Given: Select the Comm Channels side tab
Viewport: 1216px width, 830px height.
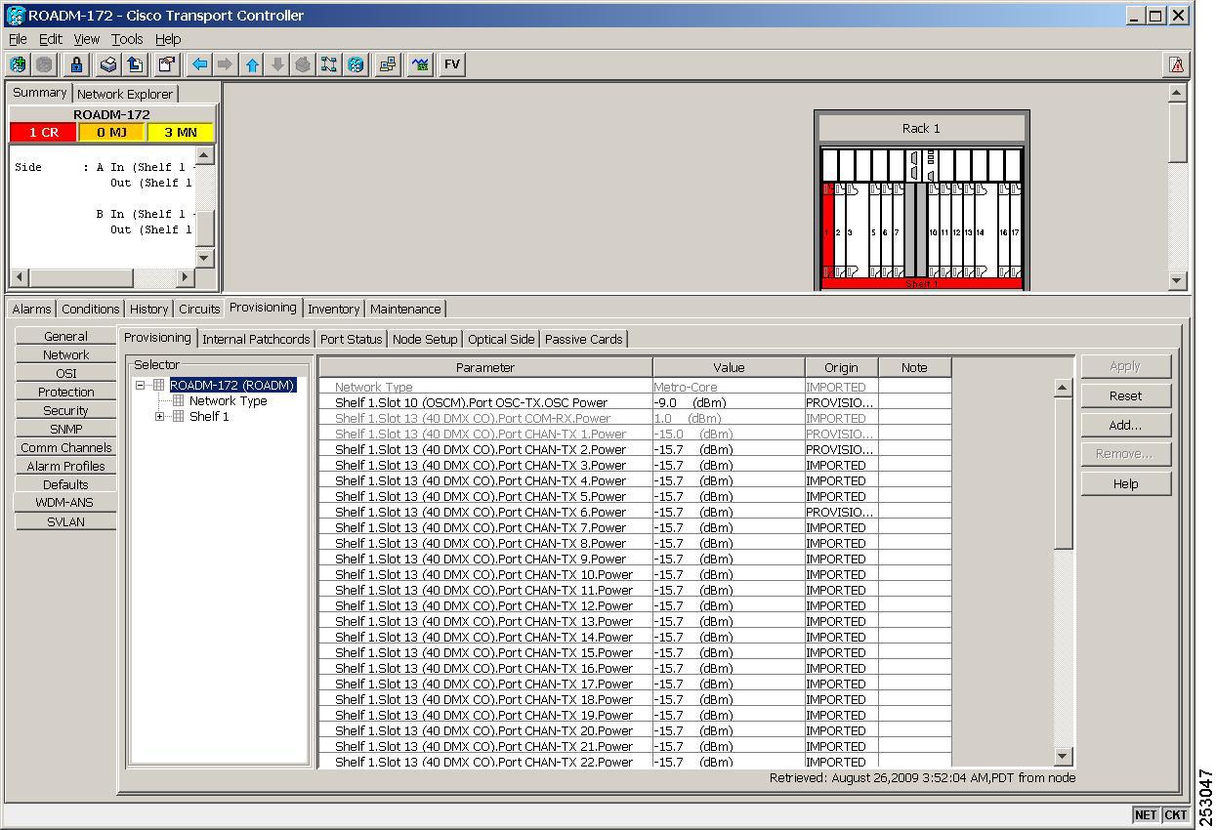Looking at the screenshot, I should [65, 447].
